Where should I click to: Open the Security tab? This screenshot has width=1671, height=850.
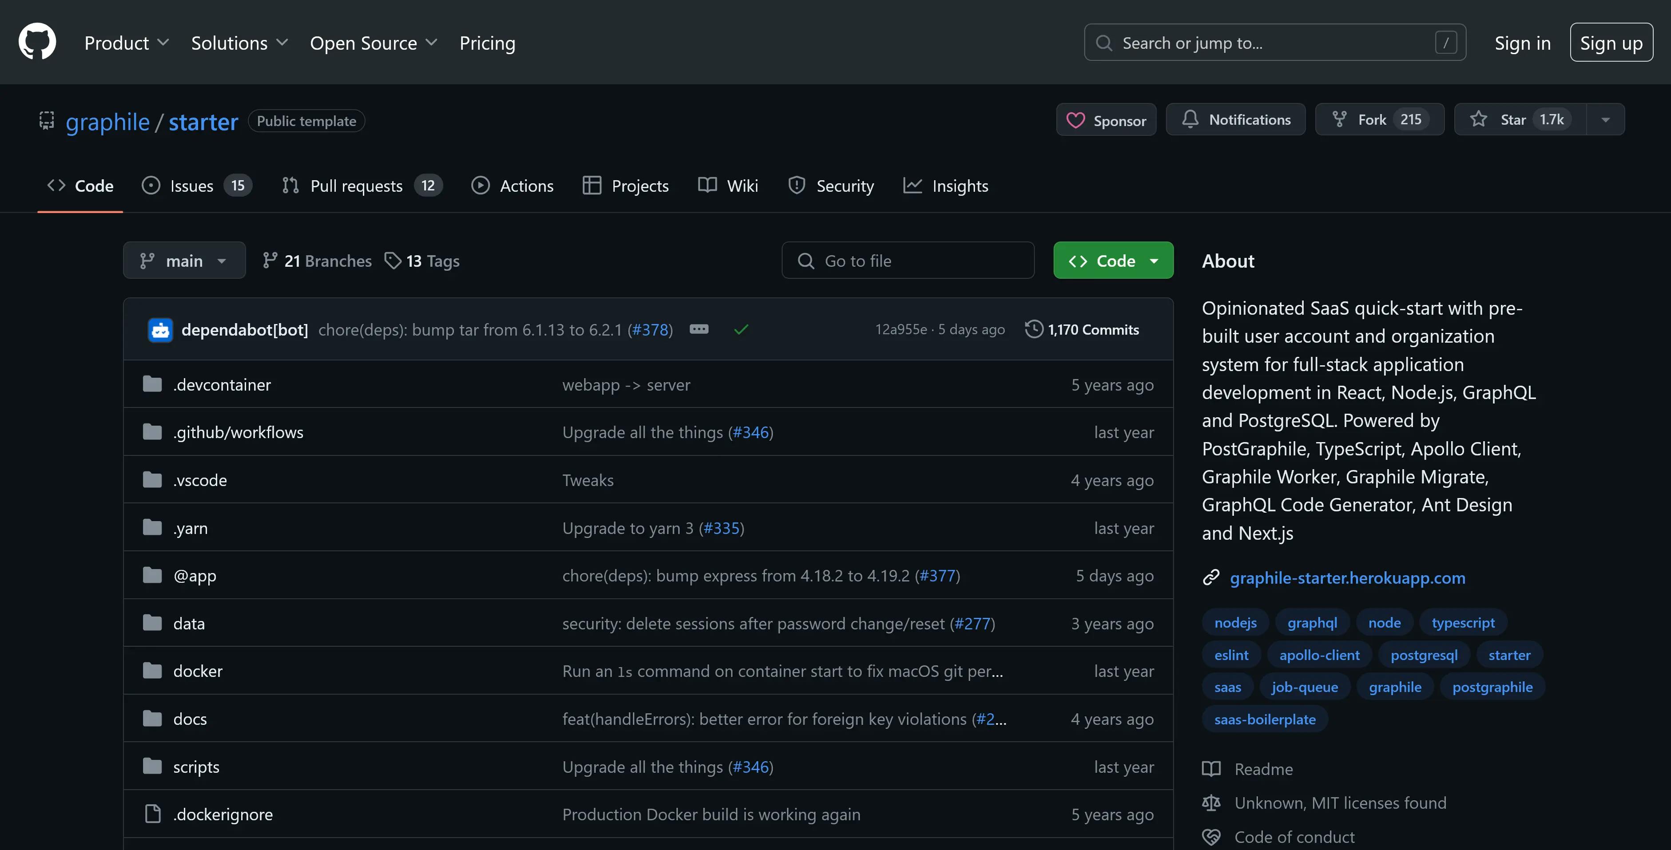coord(831,186)
